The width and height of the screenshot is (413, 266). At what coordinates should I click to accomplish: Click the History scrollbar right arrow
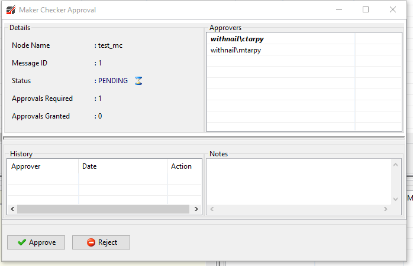coord(195,209)
